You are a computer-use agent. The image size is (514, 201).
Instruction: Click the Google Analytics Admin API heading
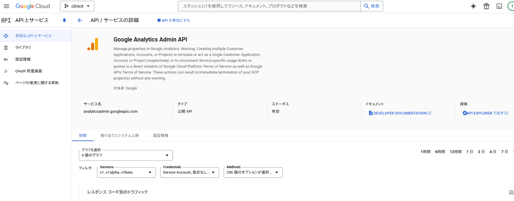pyautogui.click(x=150, y=40)
